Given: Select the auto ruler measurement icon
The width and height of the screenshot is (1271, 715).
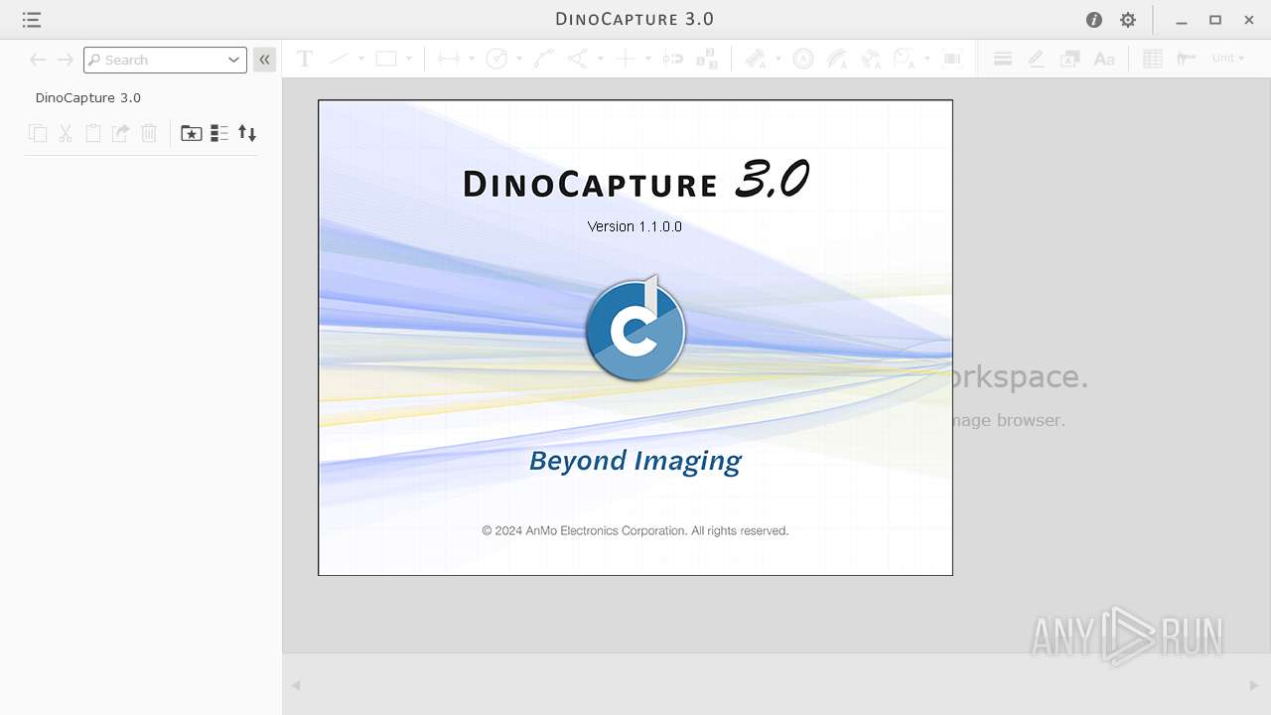Looking at the screenshot, I should pyautogui.click(x=756, y=59).
